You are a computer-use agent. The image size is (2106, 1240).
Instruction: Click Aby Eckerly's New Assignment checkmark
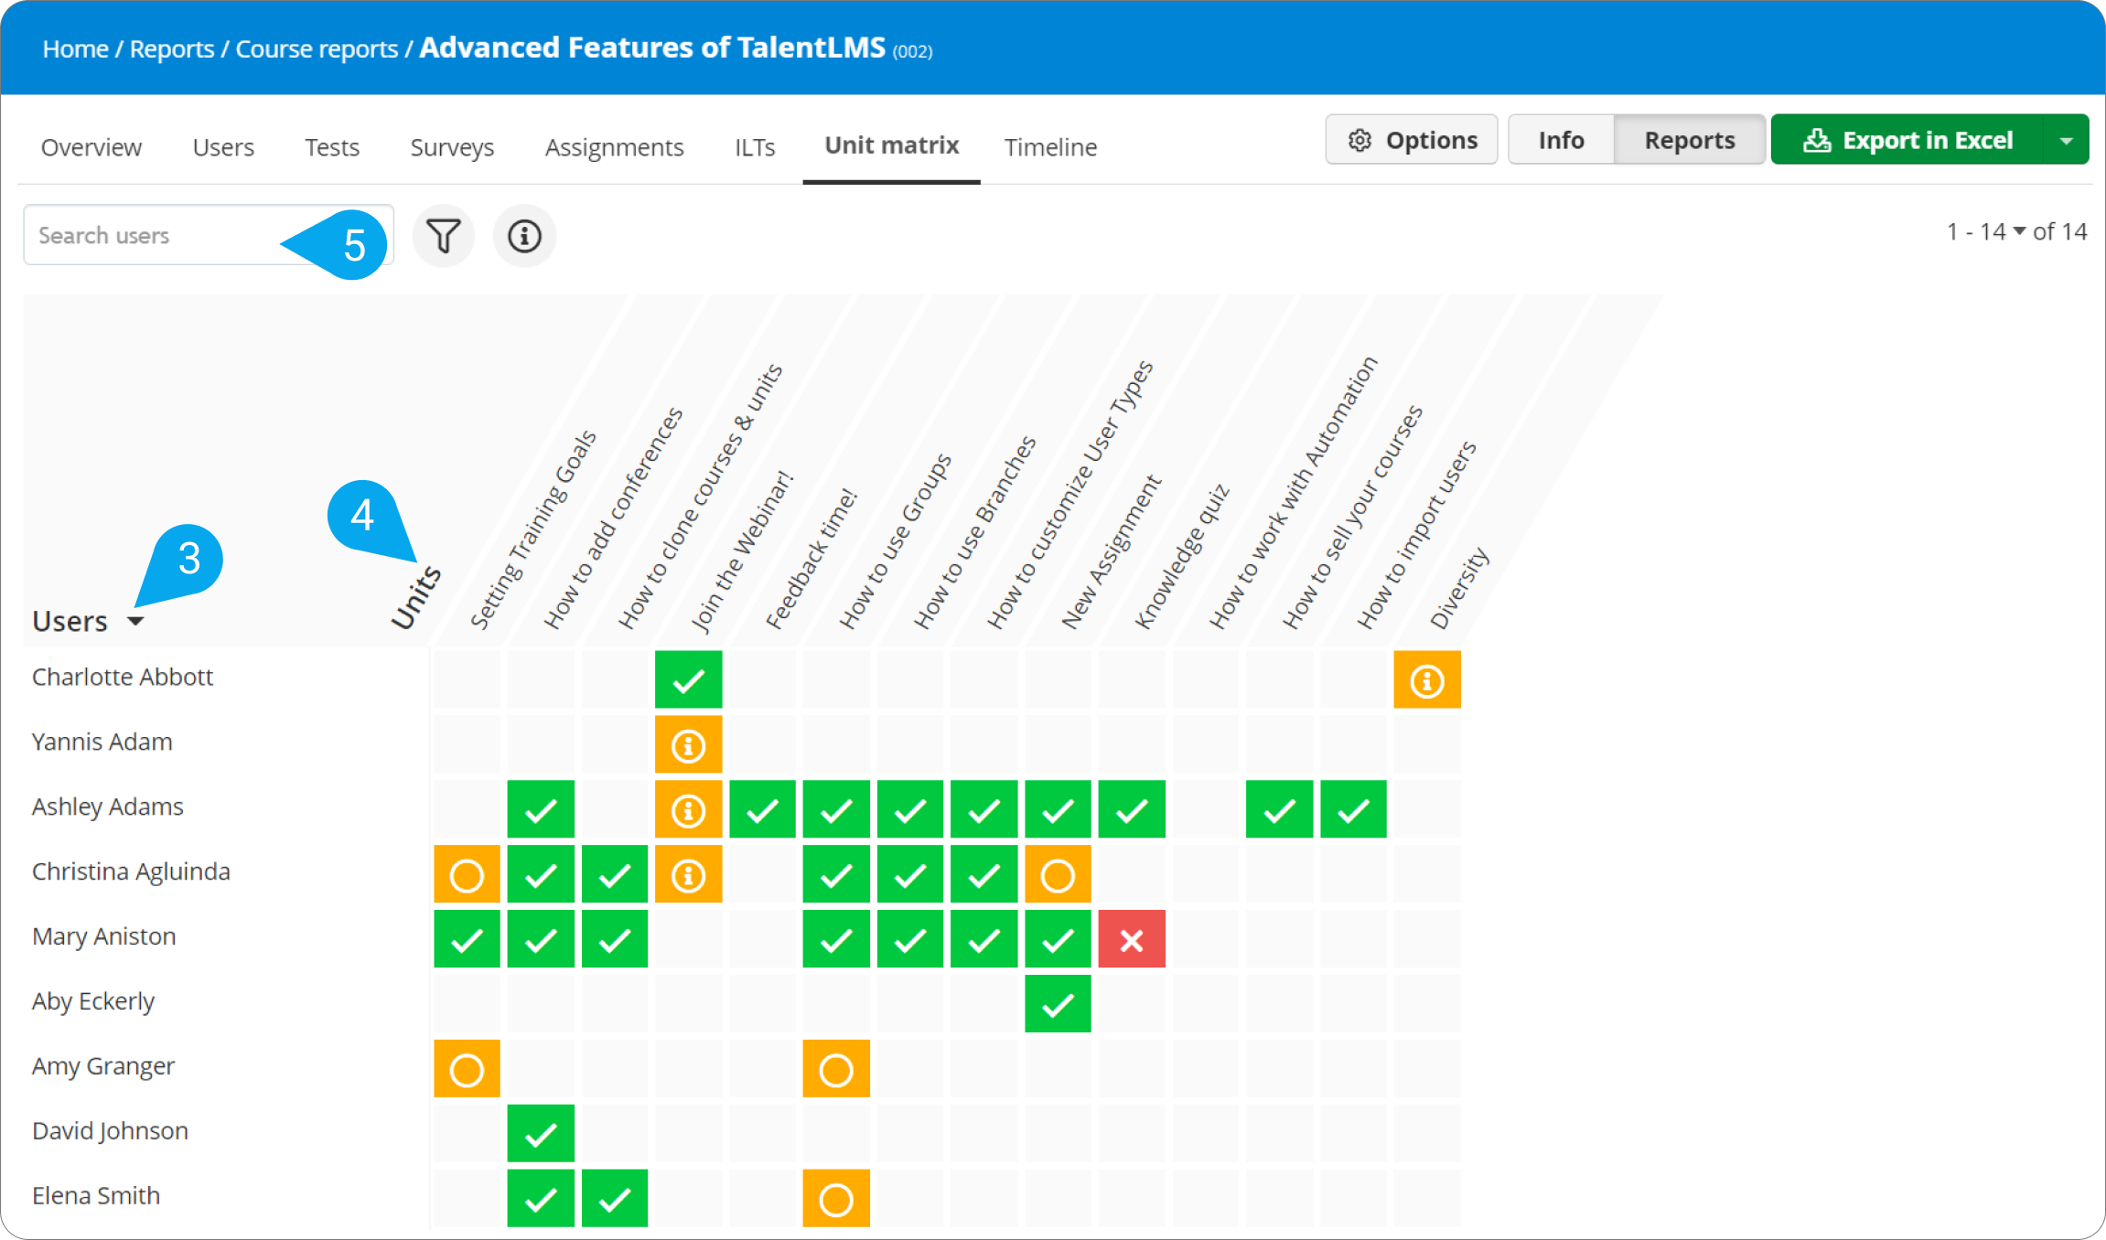[1058, 1004]
